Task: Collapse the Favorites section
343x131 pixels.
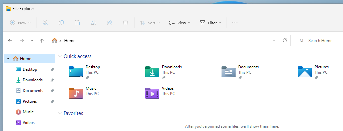Action: pos(60,113)
